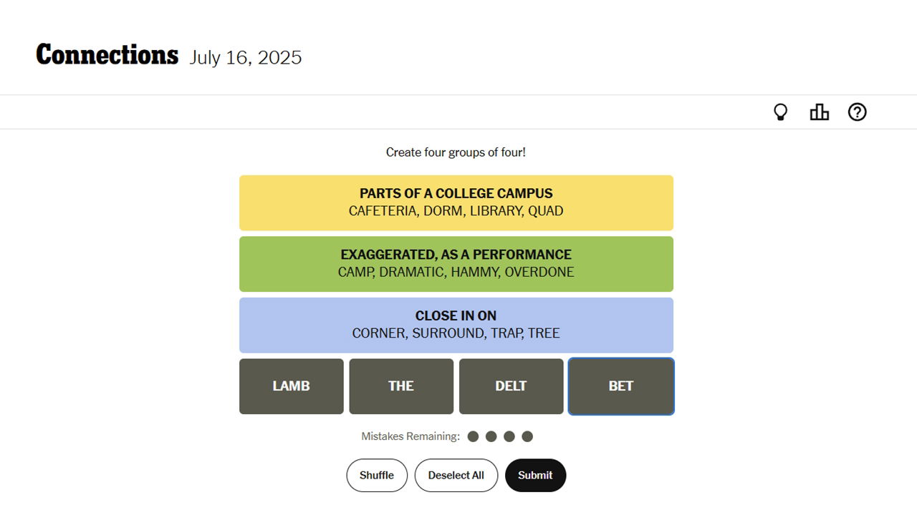This screenshot has width=917, height=515.
Task: Submit the selected group of words
Action: pos(535,476)
